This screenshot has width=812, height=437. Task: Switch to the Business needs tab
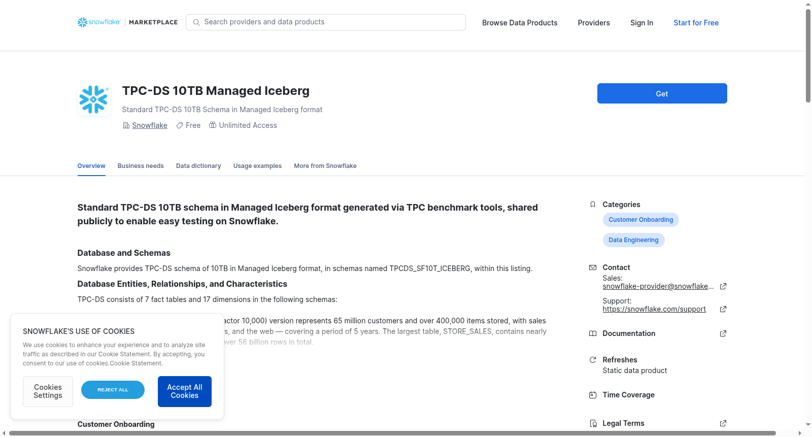point(141,166)
